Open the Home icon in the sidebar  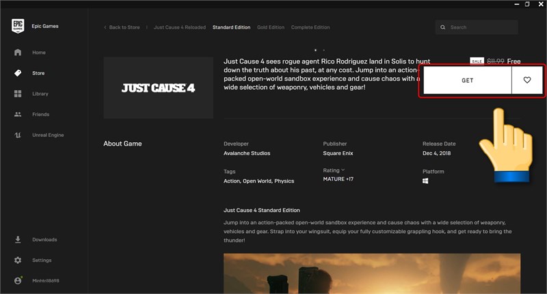(18, 53)
